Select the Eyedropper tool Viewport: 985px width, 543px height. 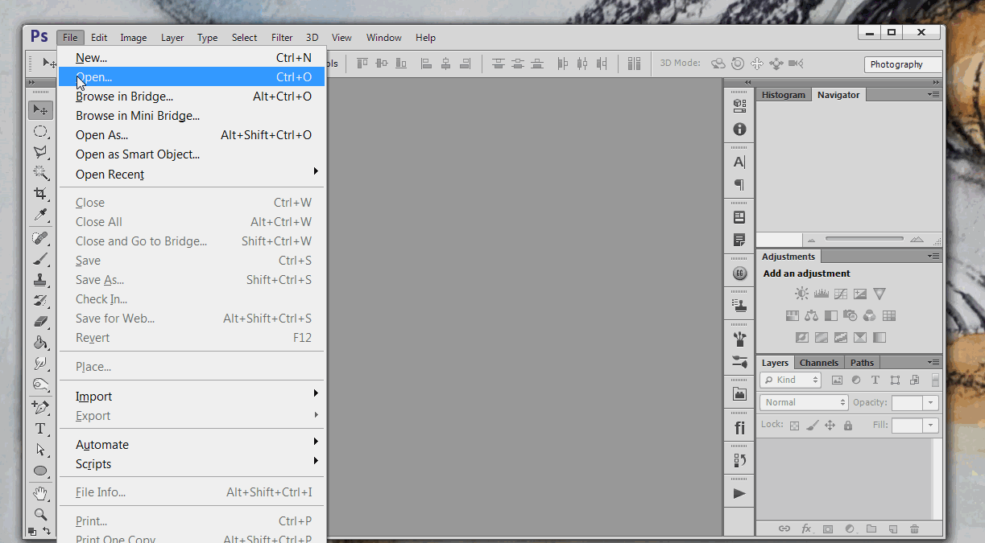40,215
